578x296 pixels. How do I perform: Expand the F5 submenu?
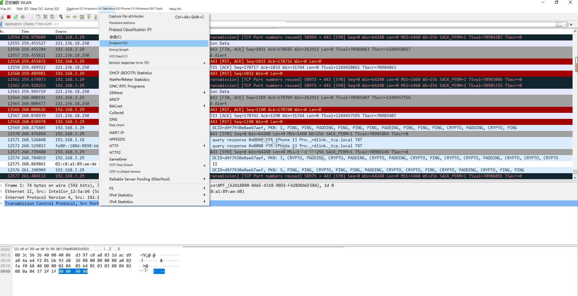coord(154,189)
